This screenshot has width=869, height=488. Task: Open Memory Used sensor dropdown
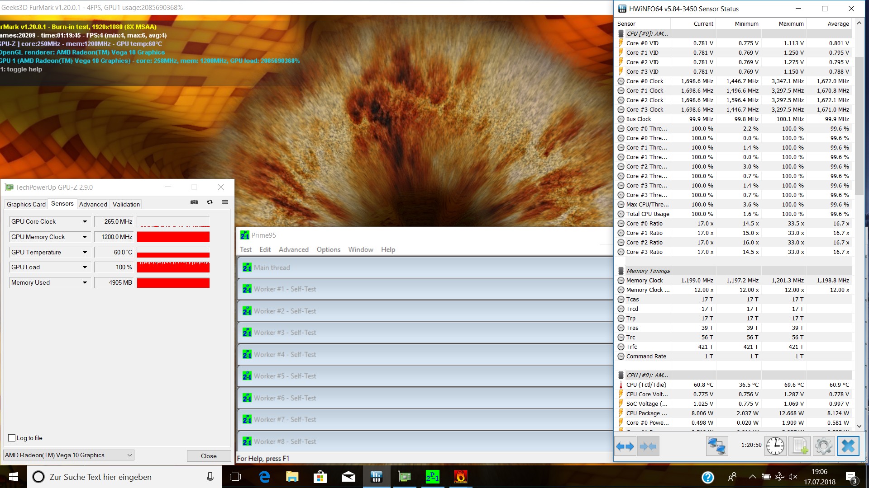[85, 282]
